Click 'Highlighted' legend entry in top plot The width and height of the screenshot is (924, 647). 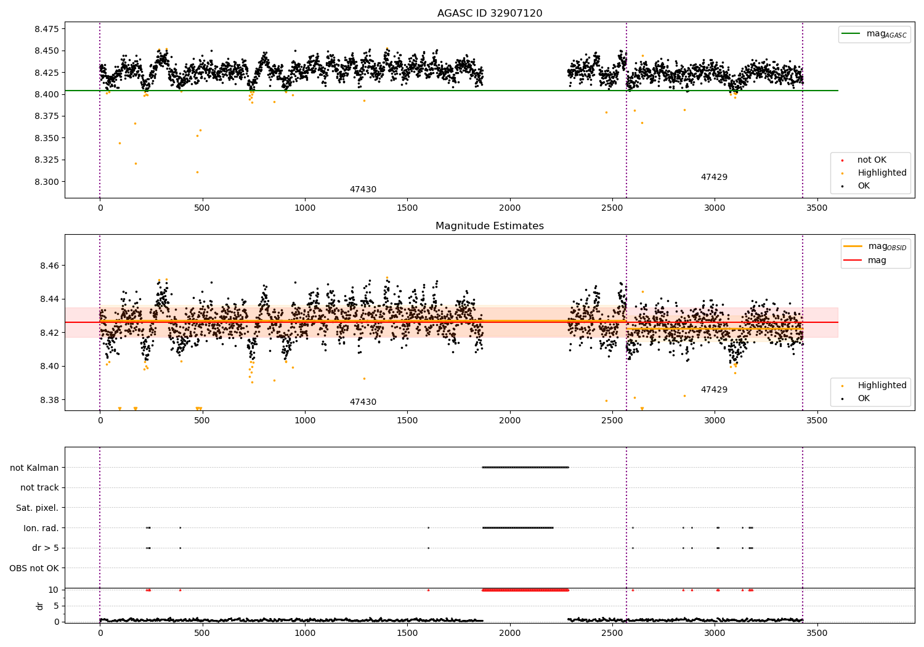pyautogui.click(x=881, y=173)
